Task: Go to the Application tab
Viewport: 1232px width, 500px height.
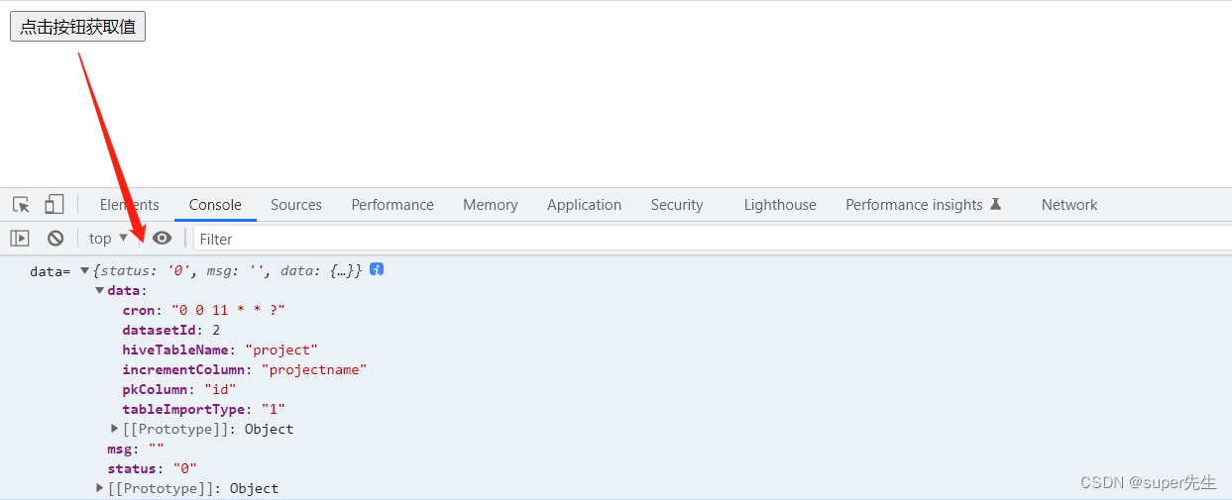Action: coord(584,205)
